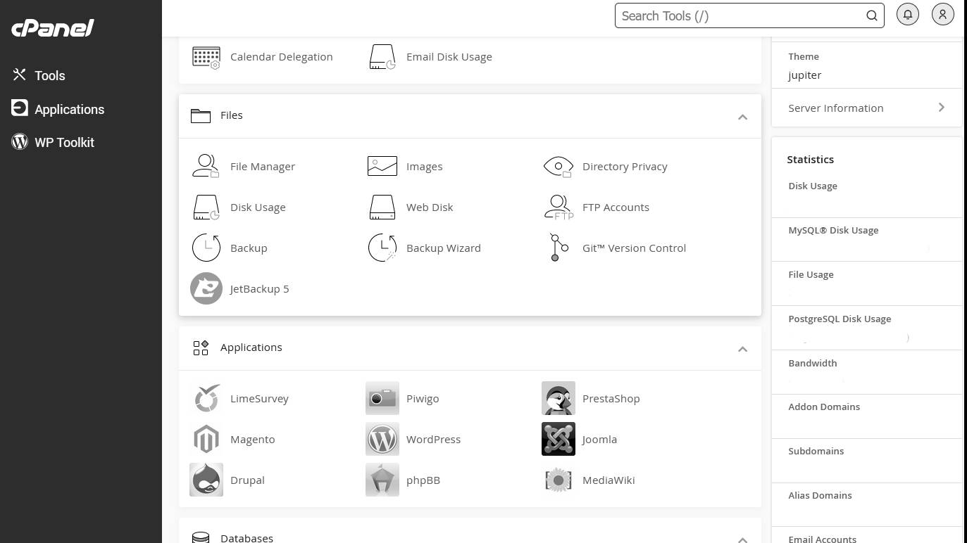This screenshot has height=543, width=967.
Task: Click the cPanel logo
Action: pos(53,27)
